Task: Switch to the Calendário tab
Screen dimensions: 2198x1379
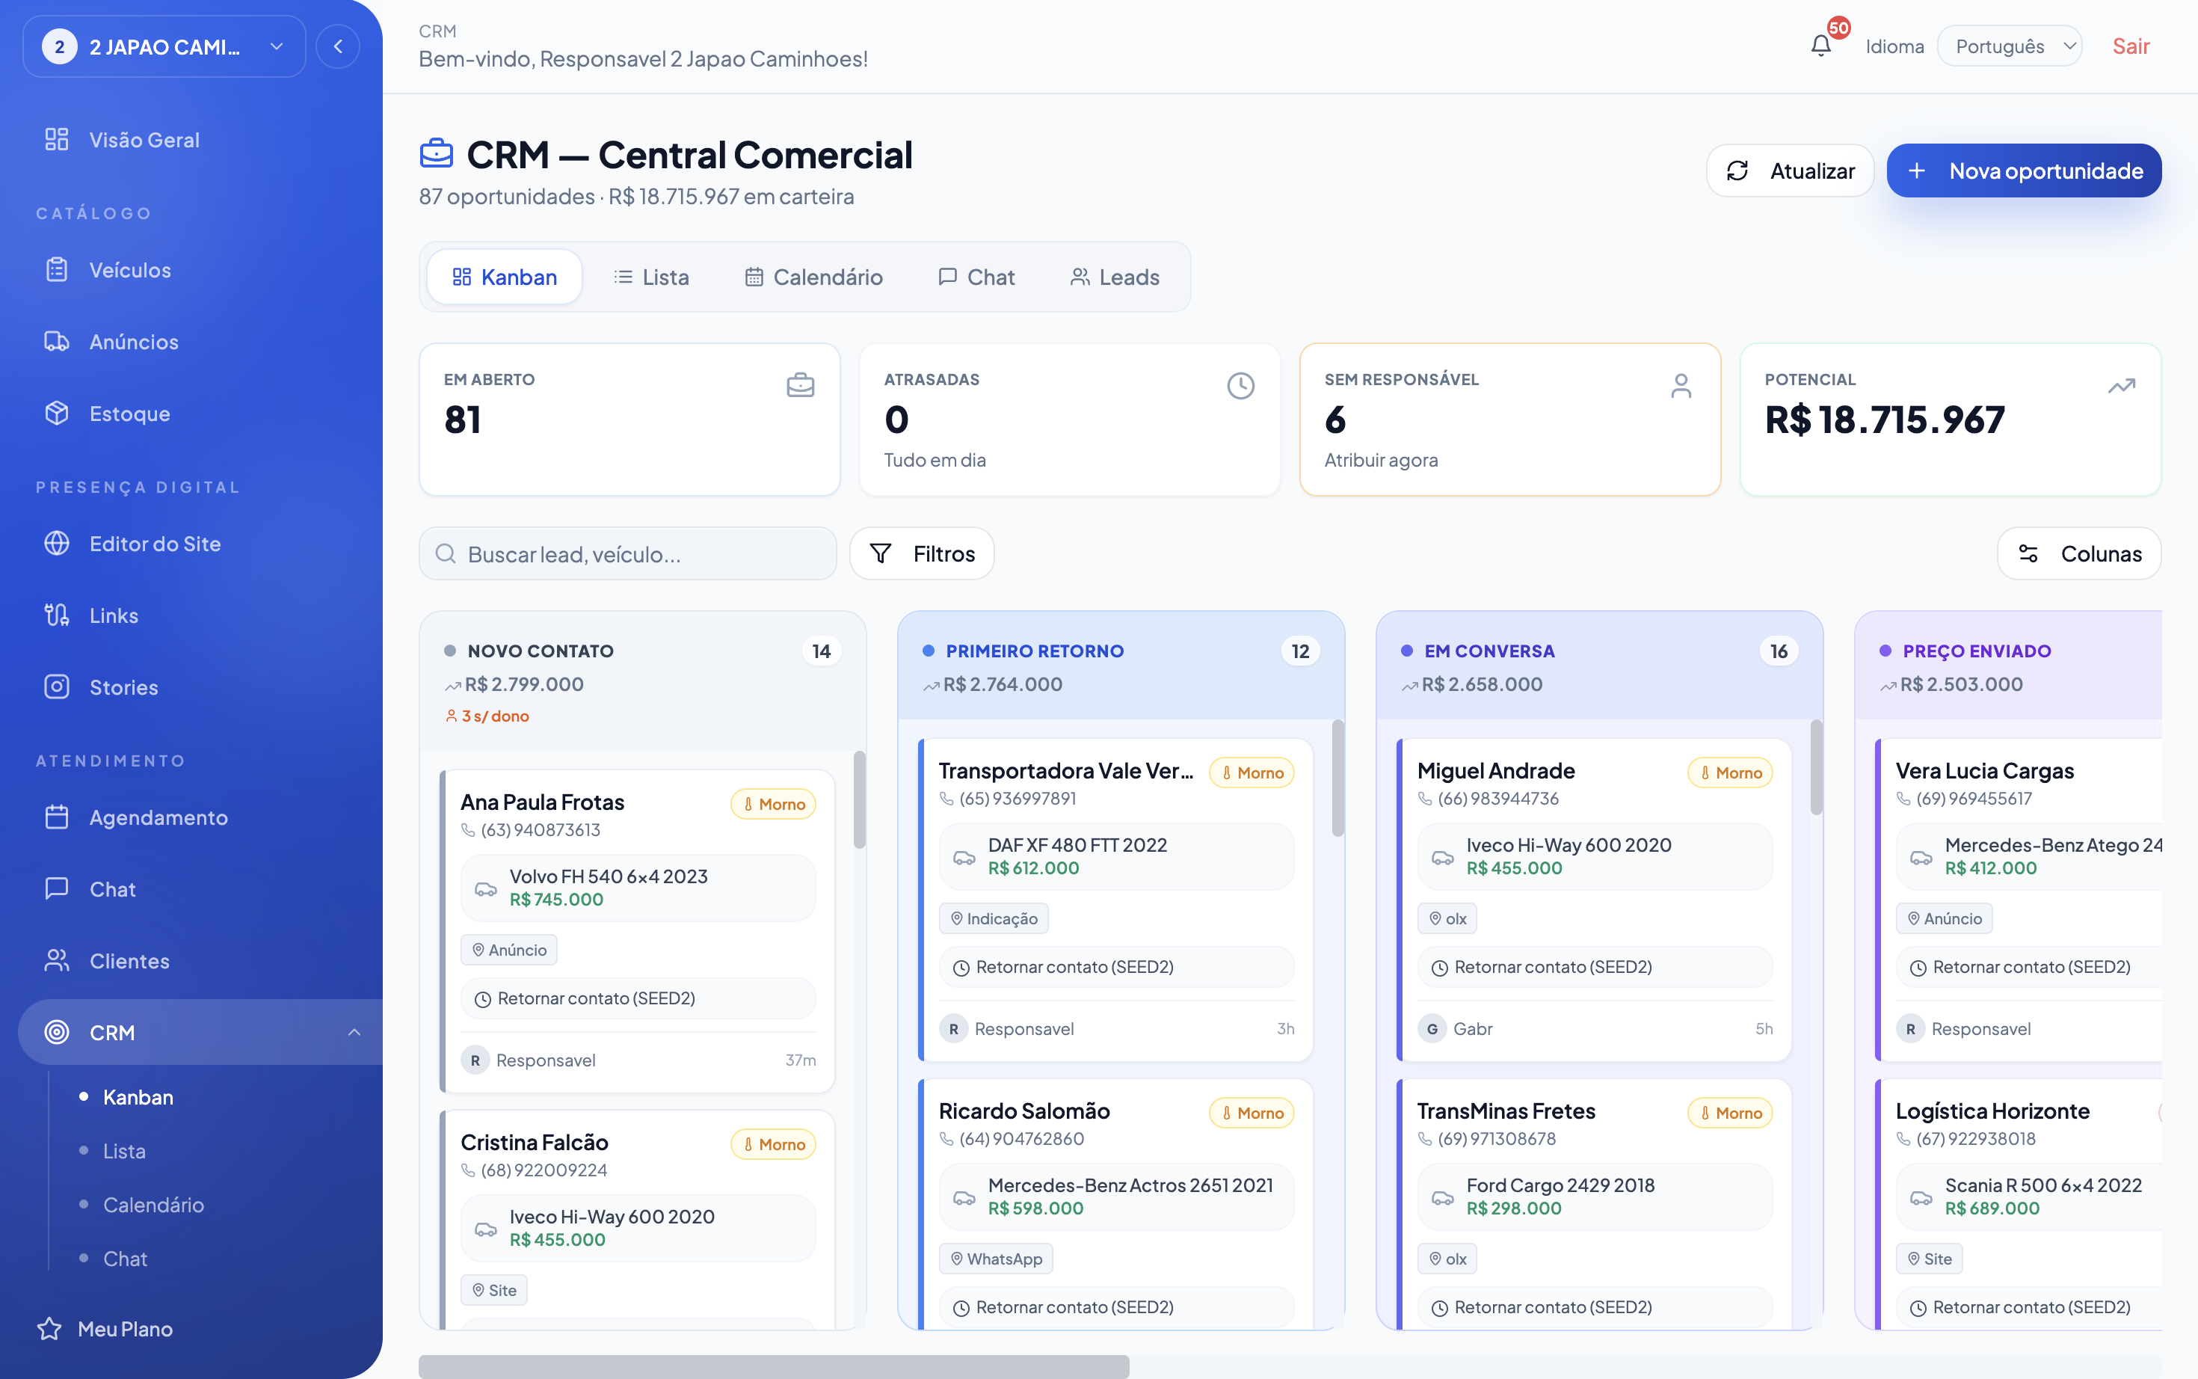Action: coord(813,277)
